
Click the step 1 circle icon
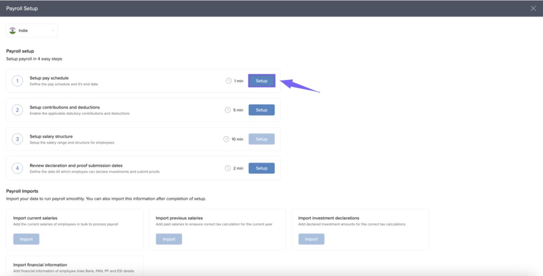[17, 81]
